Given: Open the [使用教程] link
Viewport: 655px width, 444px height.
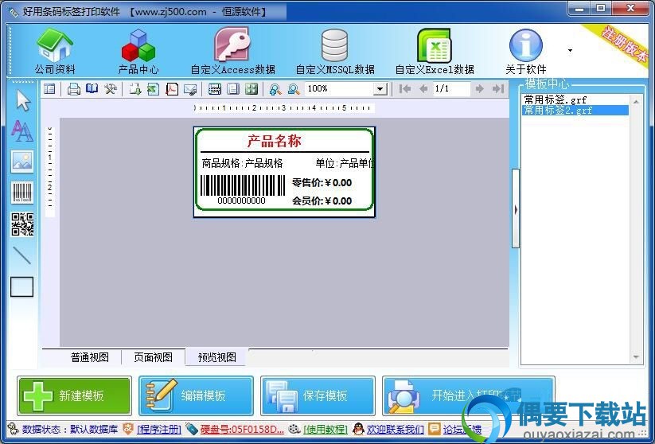Looking at the screenshot, I should point(326,429).
